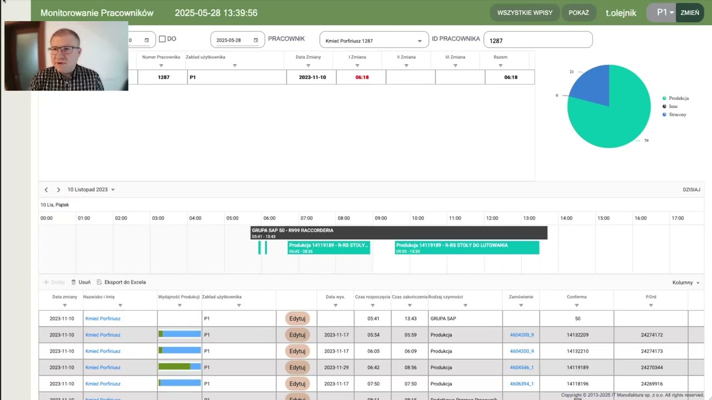Image resolution: width=712 pixels, height=400 pixels.
Task: Filter the Data wys. column
Action: pos(335,306)
